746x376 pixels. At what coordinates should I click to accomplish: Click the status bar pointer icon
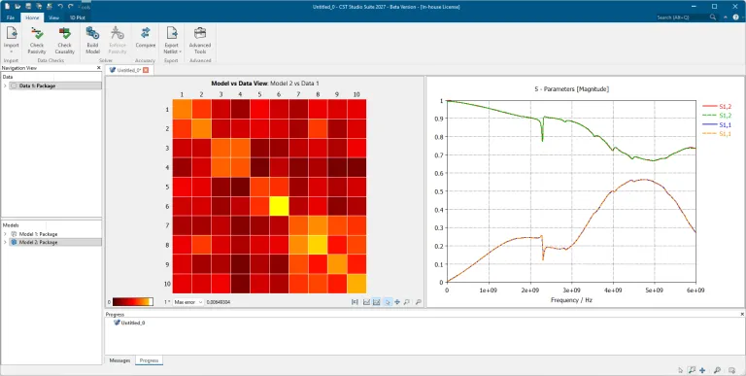coord(681,370)
